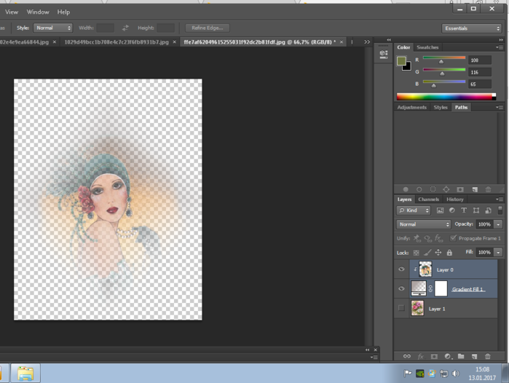
Task: Click foreground color swatch
Action: [x=401, y=60]
